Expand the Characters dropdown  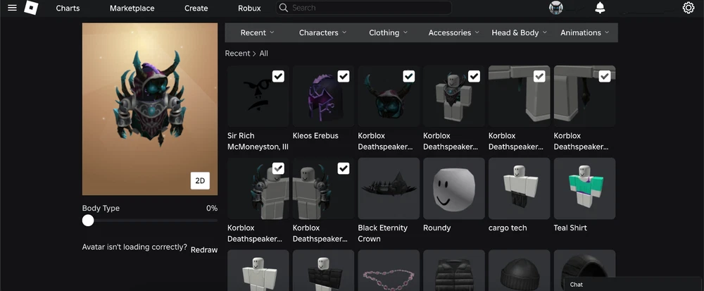click(322, 32)
